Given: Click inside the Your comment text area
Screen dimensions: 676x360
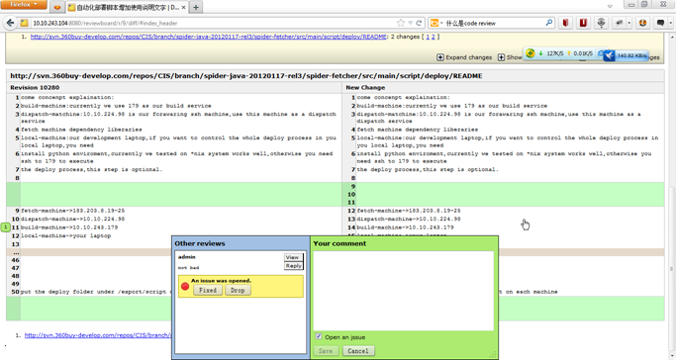Looking at the screenshot, I should 403,291.
